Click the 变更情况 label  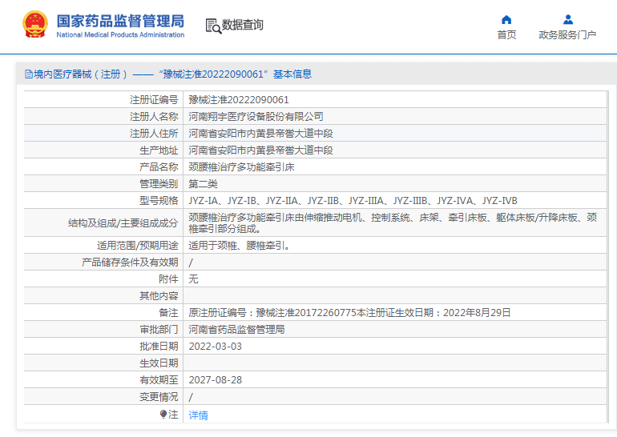[x=159, y=397]
